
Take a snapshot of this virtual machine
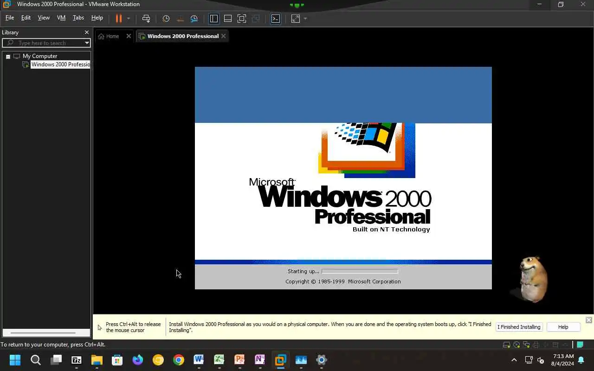click(166, 19)
